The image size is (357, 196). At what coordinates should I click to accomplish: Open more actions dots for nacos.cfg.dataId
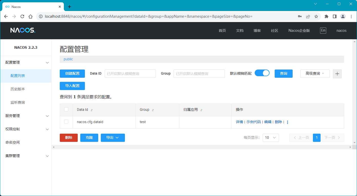tap(287, 122)
